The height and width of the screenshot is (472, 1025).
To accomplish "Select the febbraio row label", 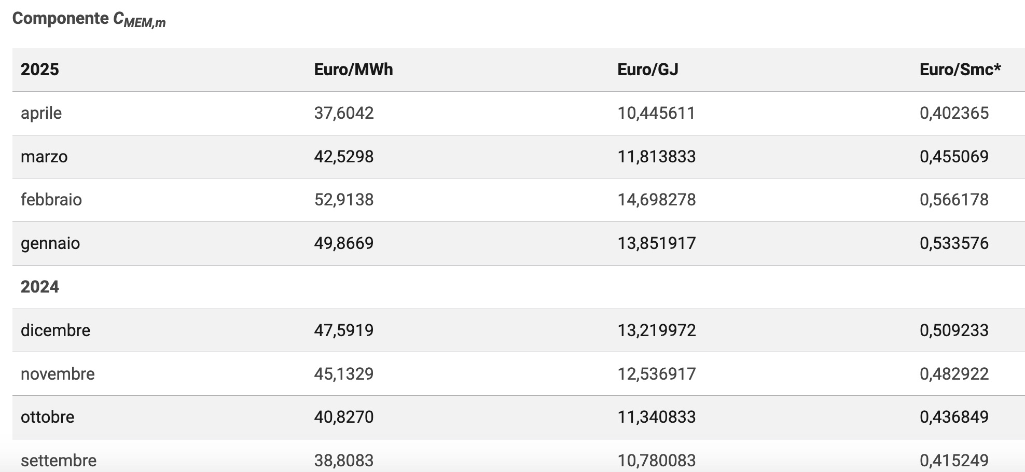I will tap(51, 200).
